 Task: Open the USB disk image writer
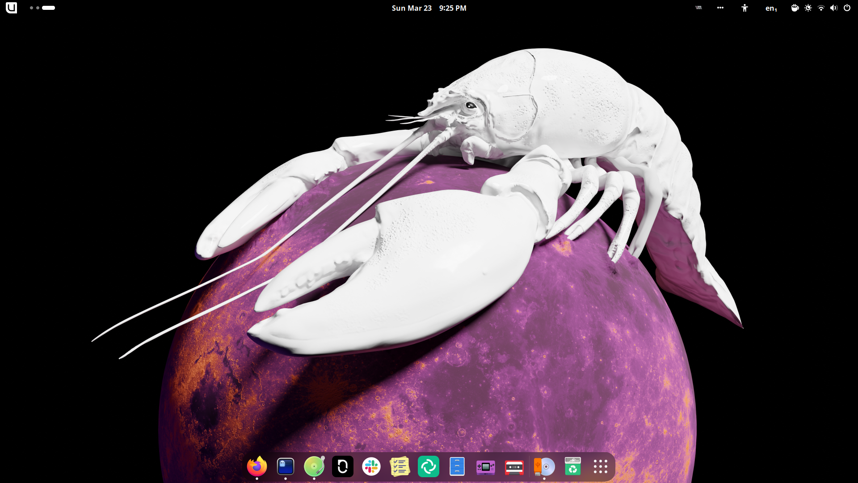point(544,466)
